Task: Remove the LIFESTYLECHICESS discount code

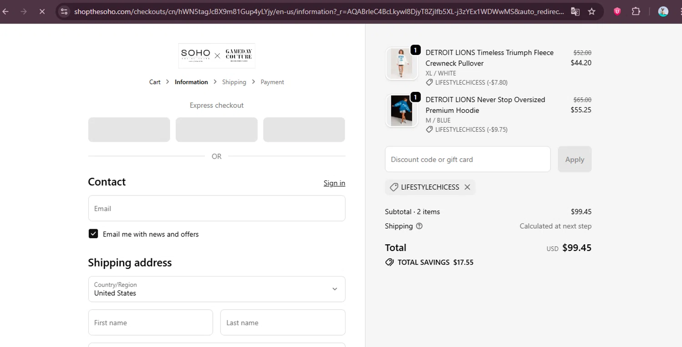Action: tap(467, 187)
